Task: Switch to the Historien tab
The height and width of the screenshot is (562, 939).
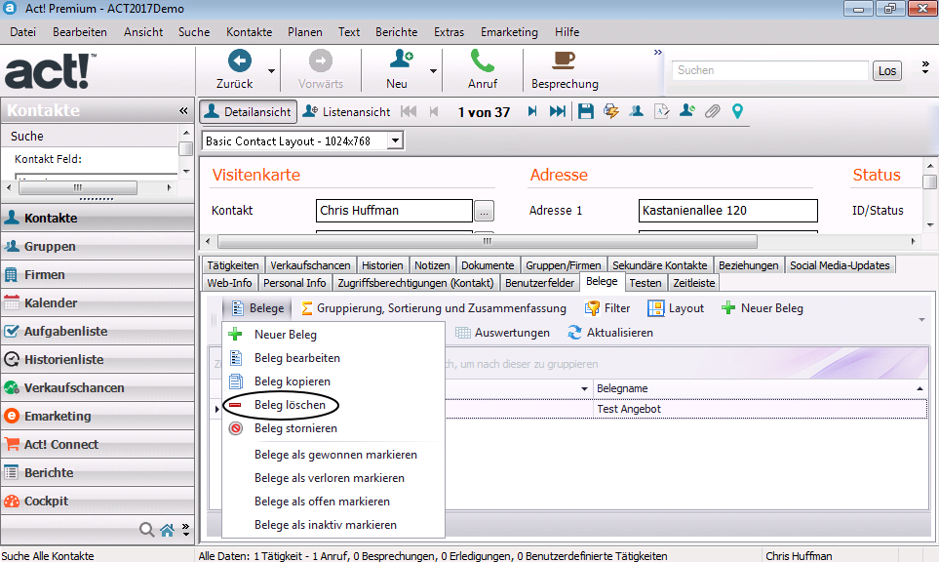Action: point(382,265)
